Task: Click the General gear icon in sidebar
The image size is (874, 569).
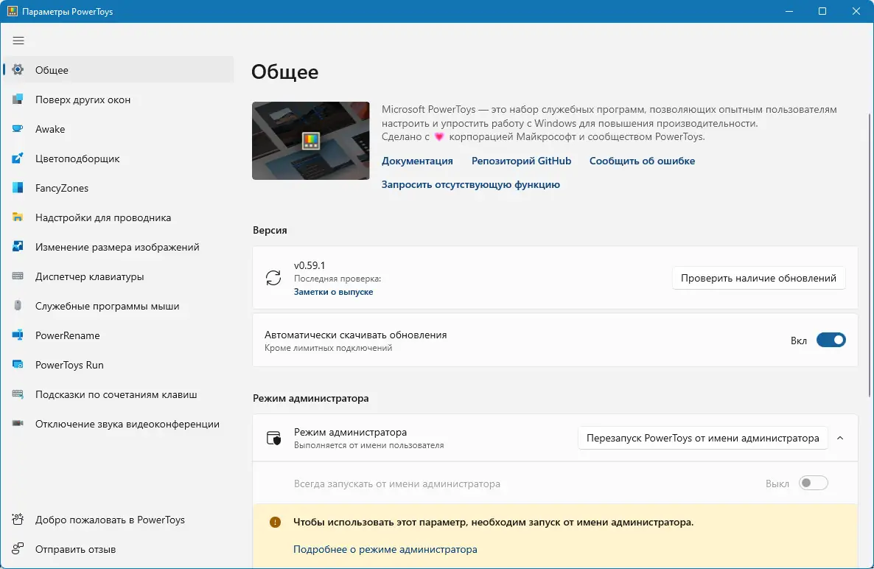Action: click(x=18, y=70)
